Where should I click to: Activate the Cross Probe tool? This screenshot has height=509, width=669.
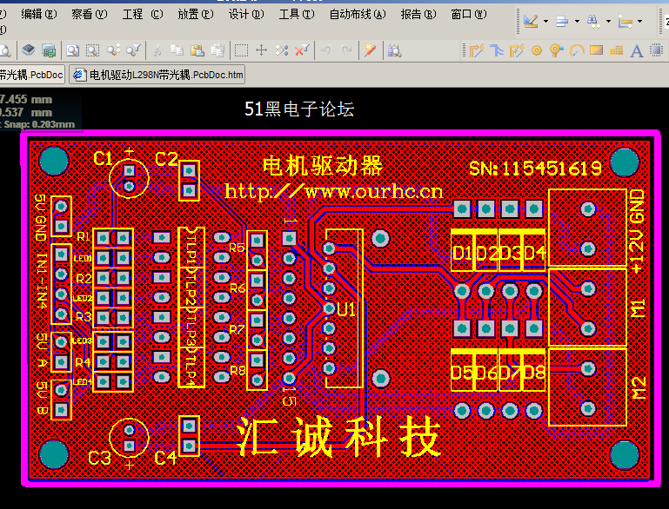pyautogui.click(x=370, y=50)
